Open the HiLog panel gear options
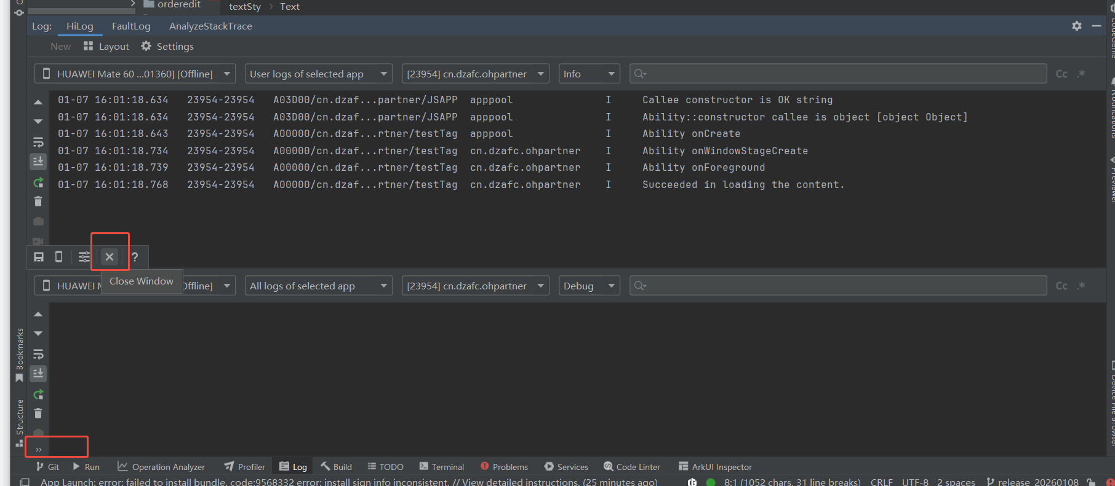 click(x=1076, y=26)
